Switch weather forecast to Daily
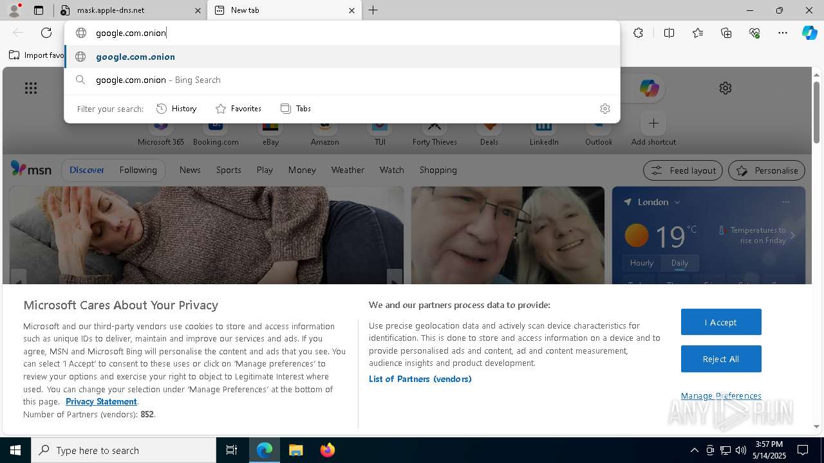Image resolution: width=824 pixels, height=463 pixels. pos(679,263)
